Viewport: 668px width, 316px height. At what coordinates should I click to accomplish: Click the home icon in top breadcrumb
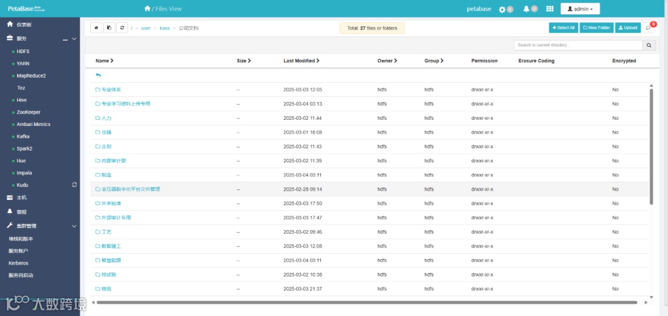(147, 9)
